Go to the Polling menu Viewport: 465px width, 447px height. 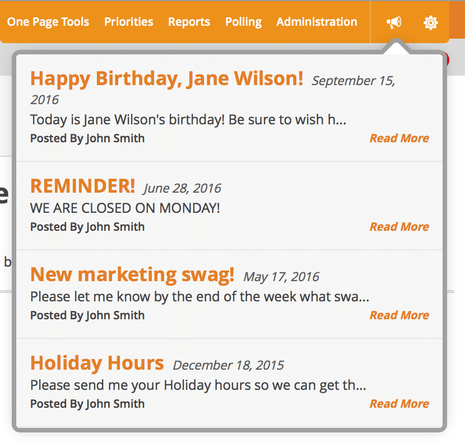click(x=244, y=22)
